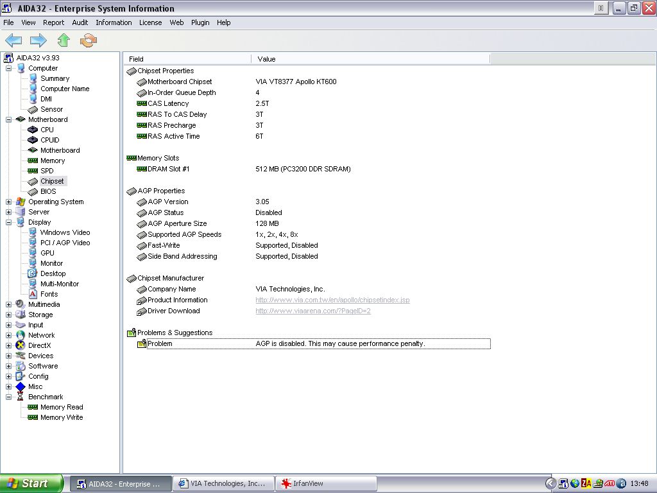The width and height of the screenshot is (657, 493).
Task: Click the Forward arrow toolbar icon
Action: [x=38, y=41]
